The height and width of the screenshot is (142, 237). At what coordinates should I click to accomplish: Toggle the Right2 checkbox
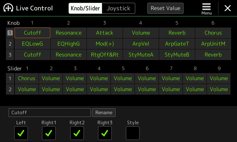[x=77, y=133]
